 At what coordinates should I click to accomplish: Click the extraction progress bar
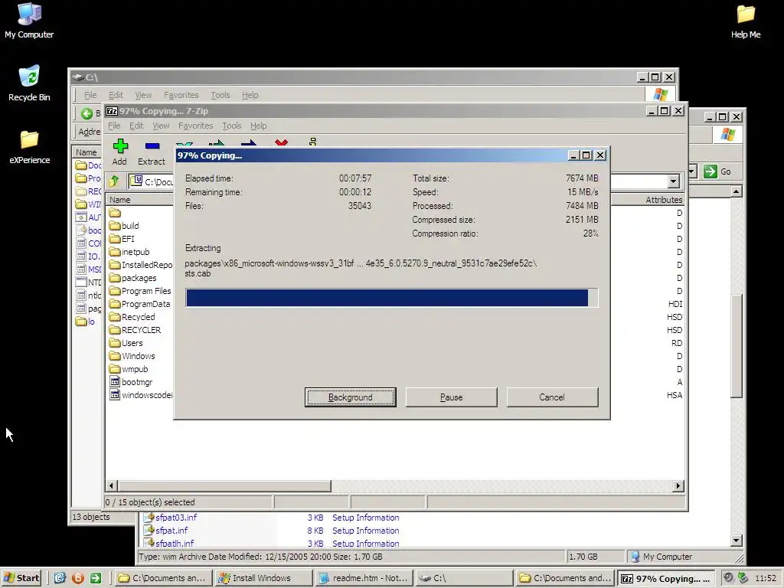pyautogui.click(x=391, y=298)
